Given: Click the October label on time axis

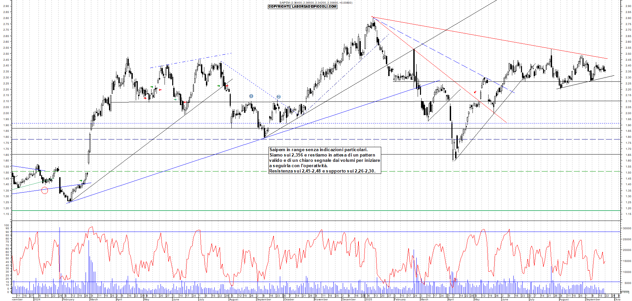Looking at the screenshot, I should click(x=289, y=299).
